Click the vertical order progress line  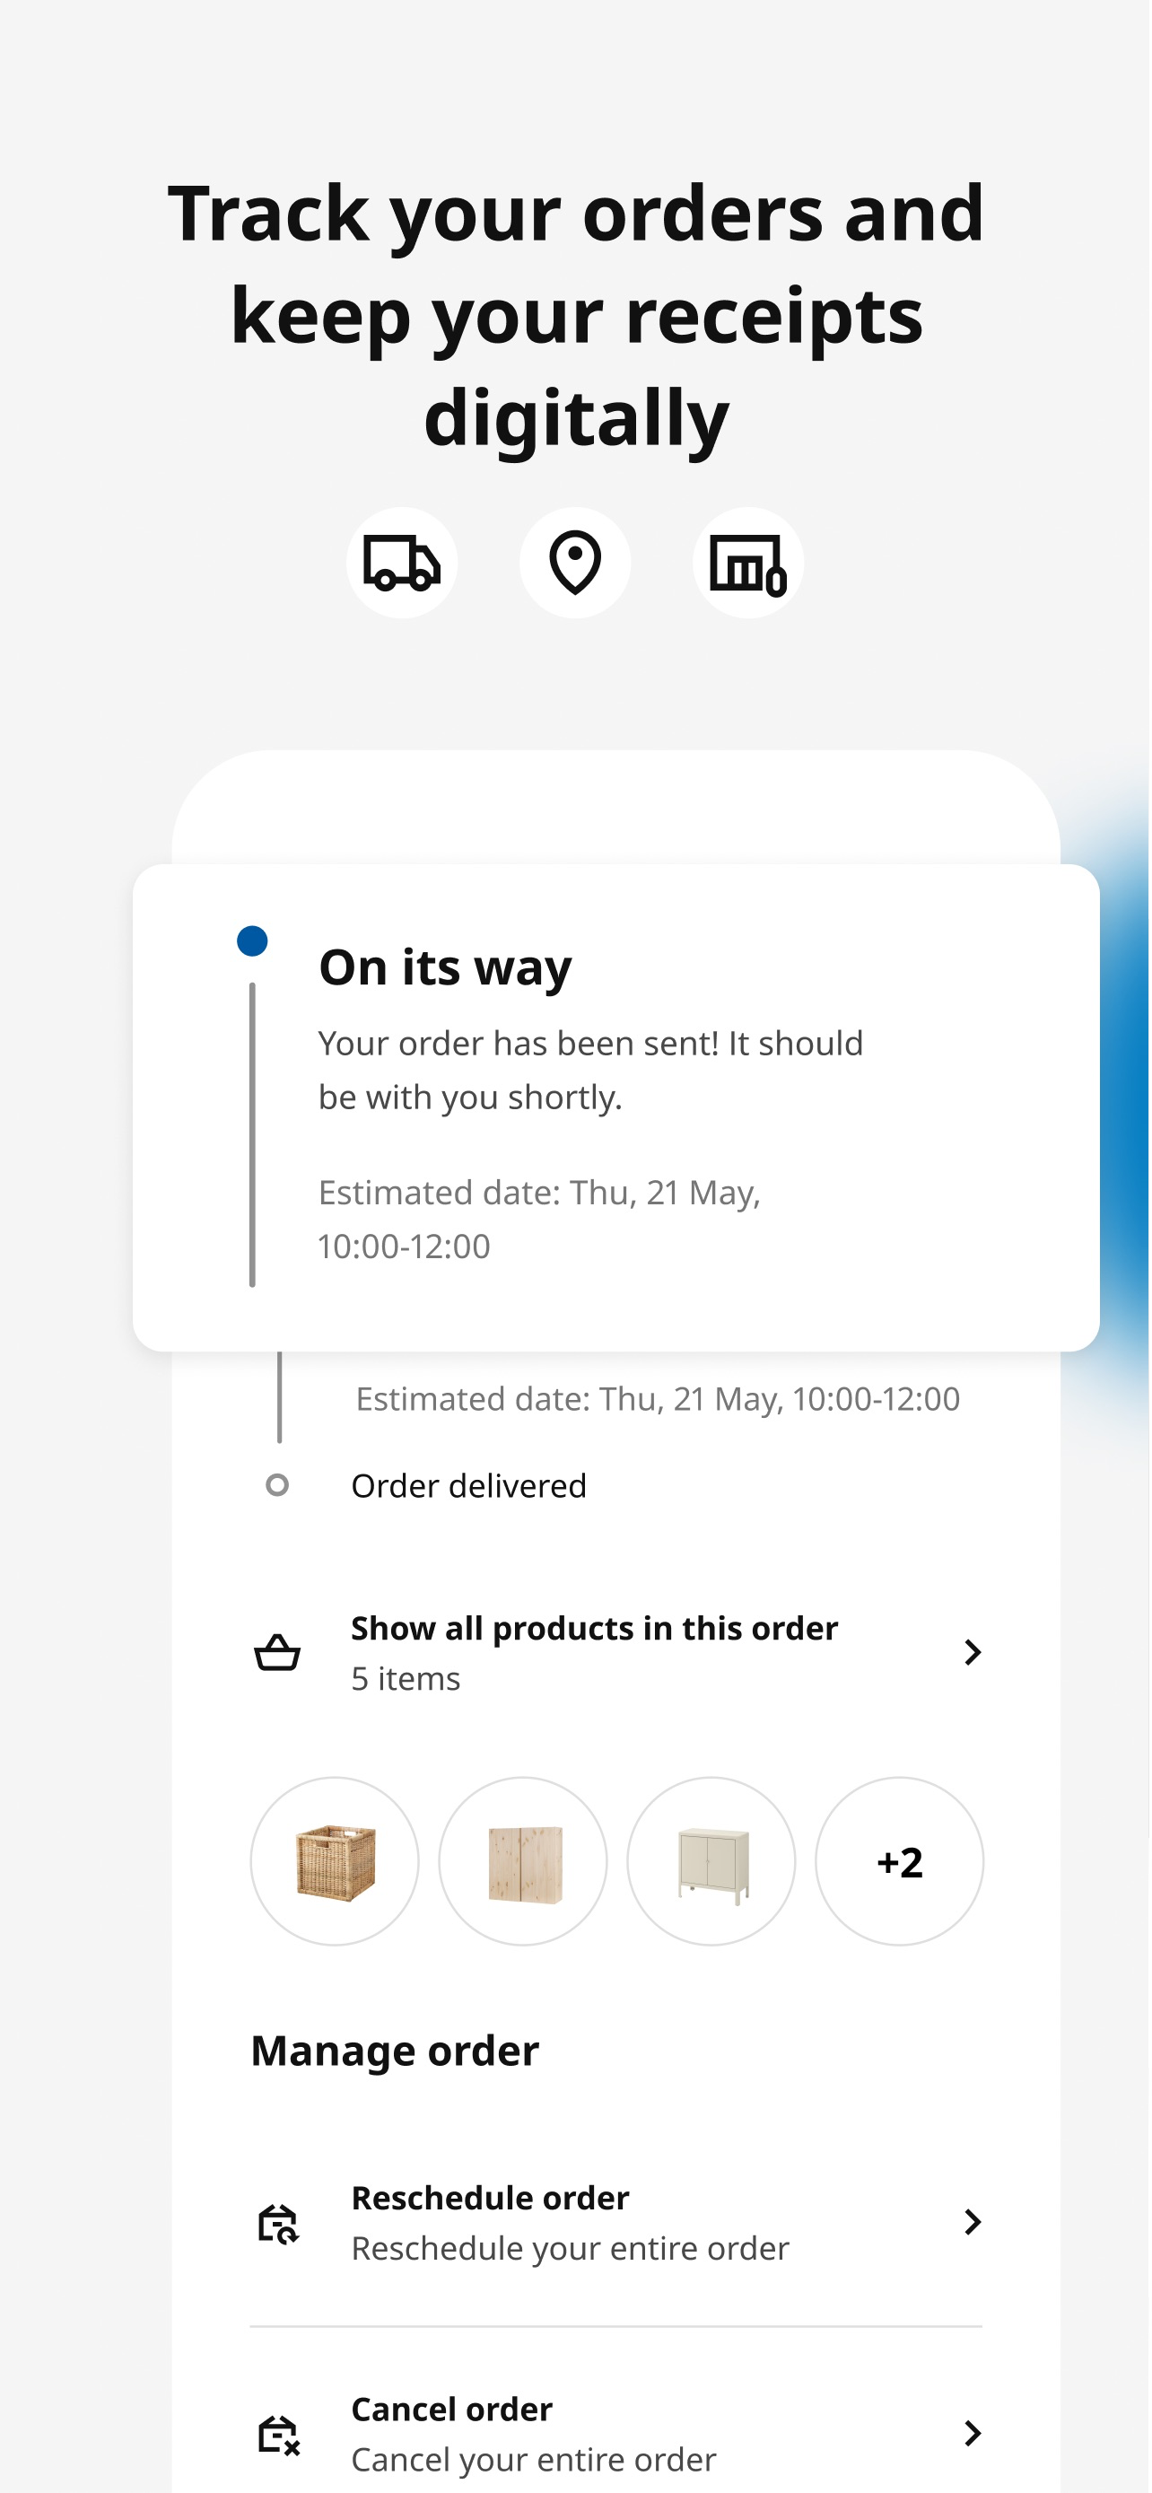point(251,1133)
